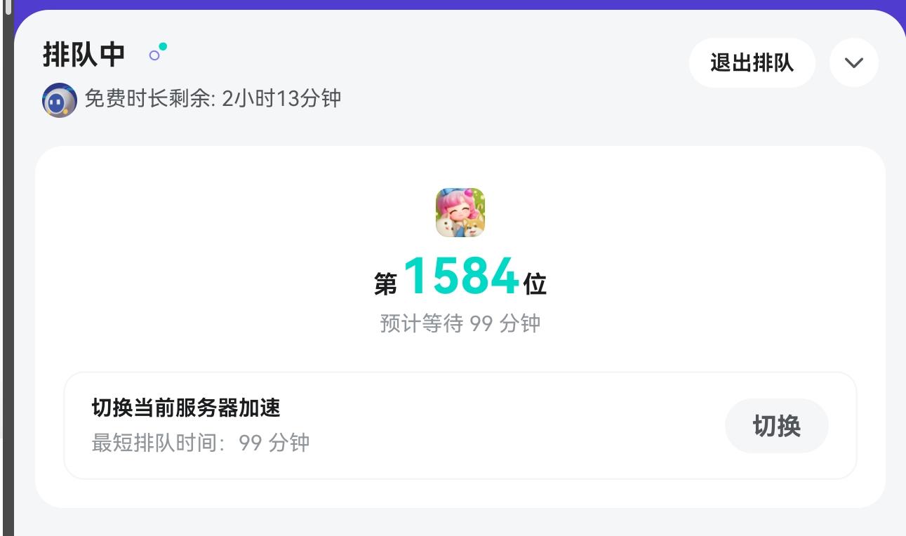Click the 第 character before queue number
906x536 pixels.
point(386,284)
